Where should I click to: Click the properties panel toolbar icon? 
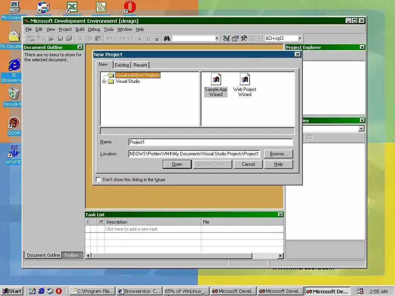(x=309, y=138)
